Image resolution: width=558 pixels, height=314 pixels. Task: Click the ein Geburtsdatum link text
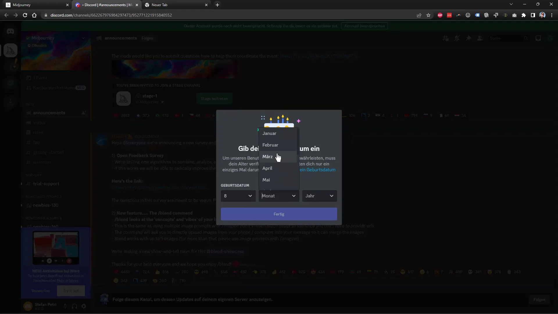[317, 170]
